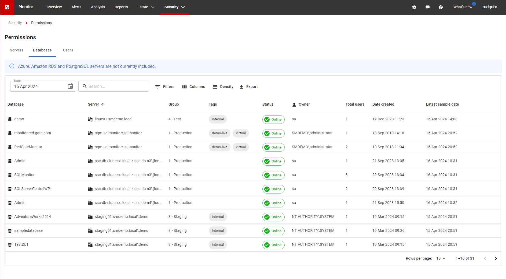Image resolution: width=506 pixels, height=279 pixels.
Task: Open the settings gear icon
Action: pyautogui.click(x=414, y=7)
